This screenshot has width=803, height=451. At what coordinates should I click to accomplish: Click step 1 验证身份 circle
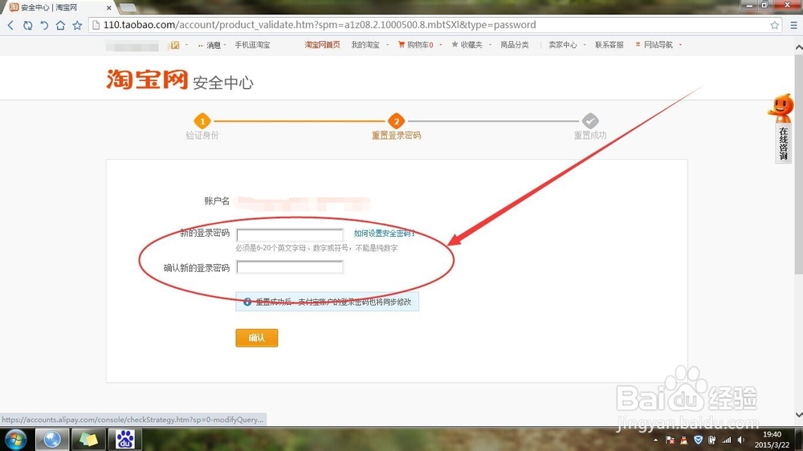click(202, 121)
